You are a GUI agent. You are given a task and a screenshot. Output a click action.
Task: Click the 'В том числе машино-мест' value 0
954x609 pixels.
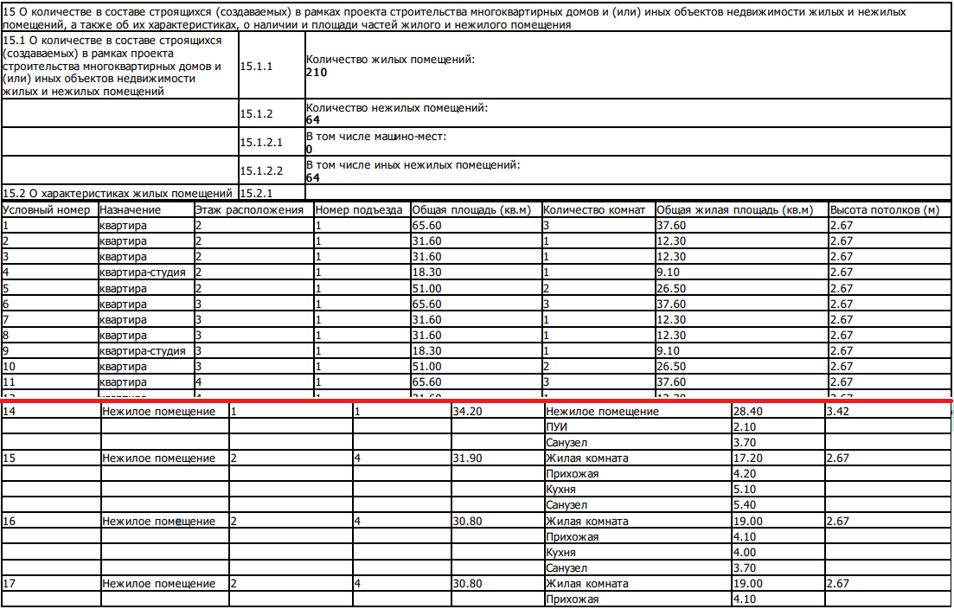[309, 149]
